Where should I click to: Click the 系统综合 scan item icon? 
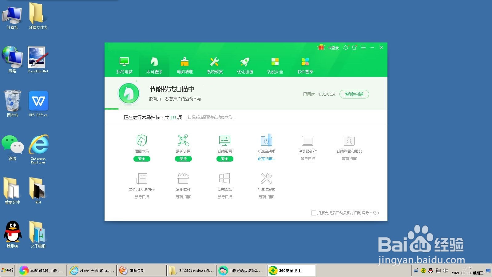click(x=224, y=179)
